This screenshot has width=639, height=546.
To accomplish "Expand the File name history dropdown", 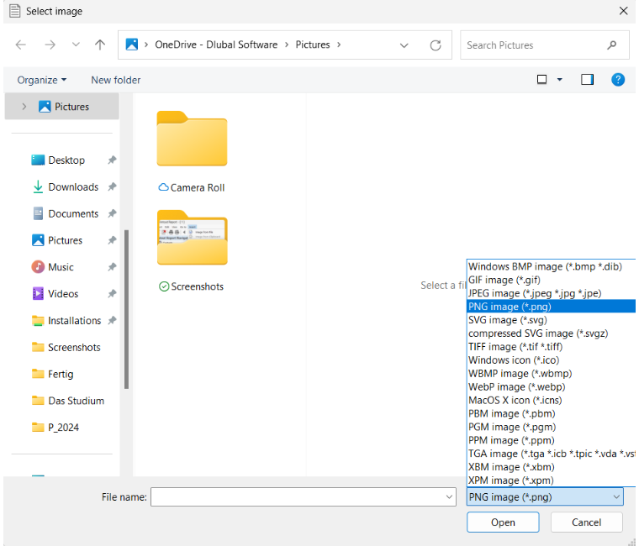I will pyautogui.click(x=449, y=496).
